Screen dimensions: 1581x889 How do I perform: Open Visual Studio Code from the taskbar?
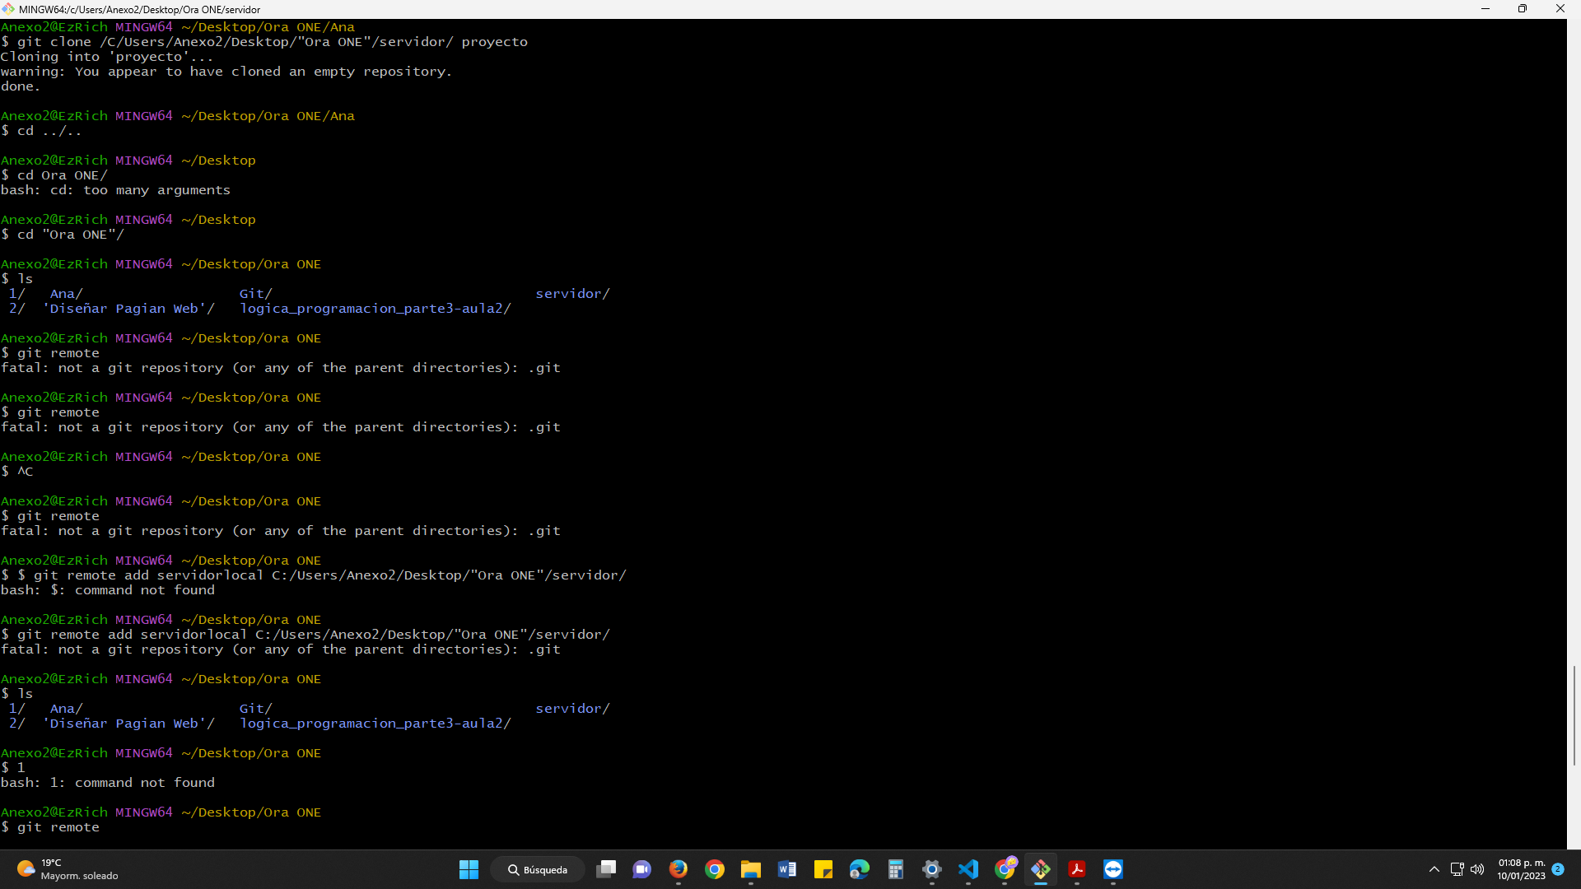point(968,869)
